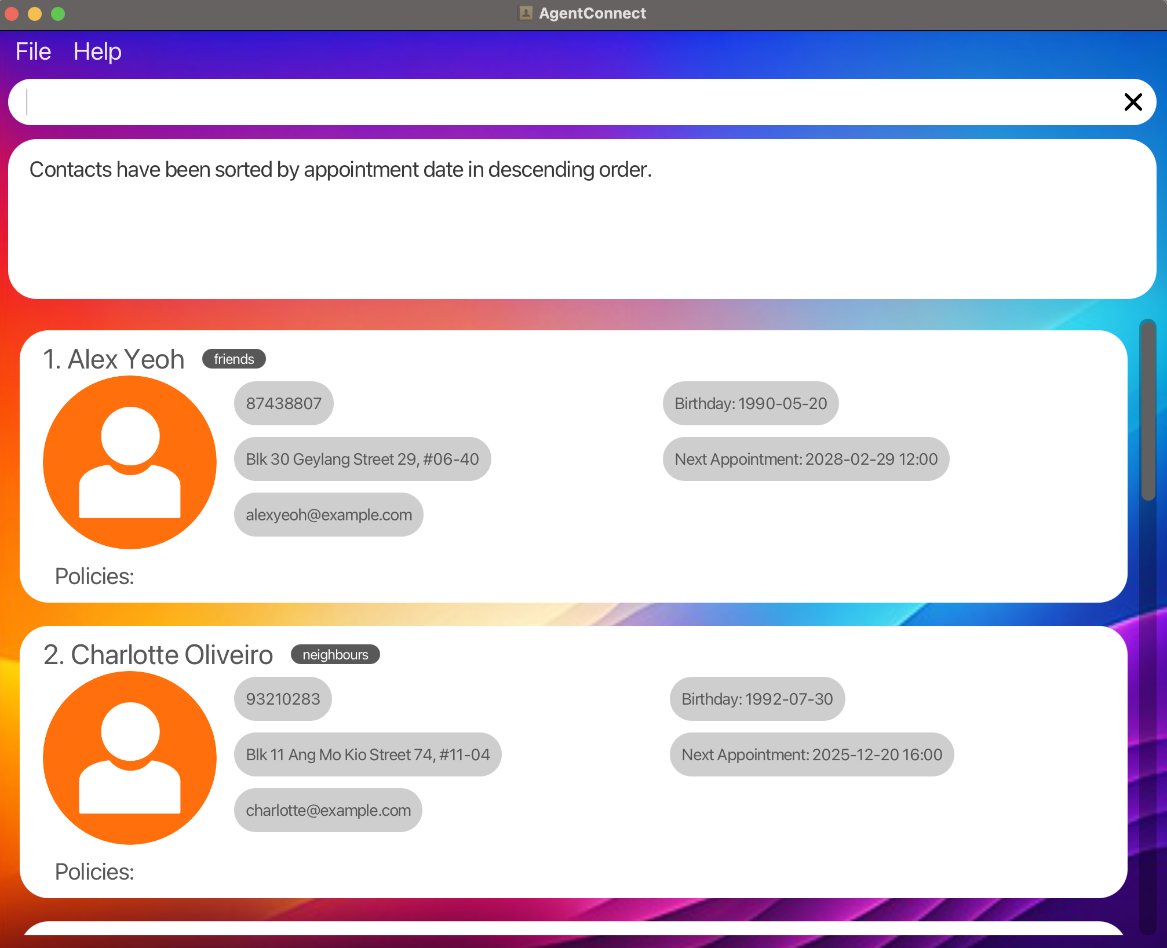Click 'Policies:' label under Alex Yeoh
Image resolution: width=1167 pixels, height=948 pixels.
(94, 576)
